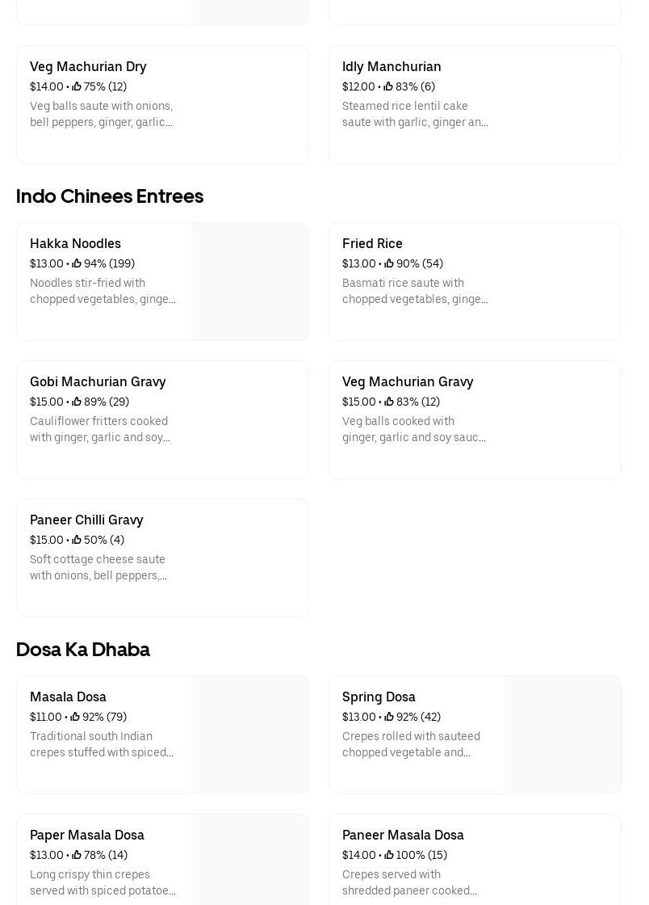The image size is (649, 905).
Task: Jump to Indo Chinees Entrees heading
Action: (110, 196)
